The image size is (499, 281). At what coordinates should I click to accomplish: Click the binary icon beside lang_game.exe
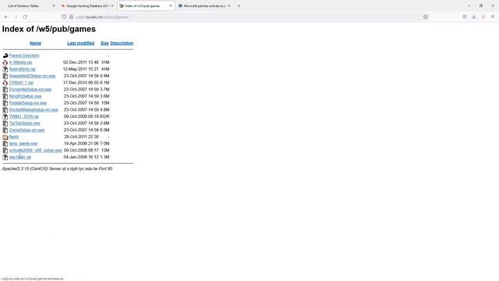click(x=5, y=144)
